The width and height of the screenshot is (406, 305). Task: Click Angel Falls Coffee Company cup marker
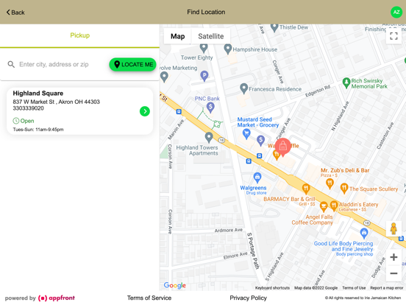[324, 207]
